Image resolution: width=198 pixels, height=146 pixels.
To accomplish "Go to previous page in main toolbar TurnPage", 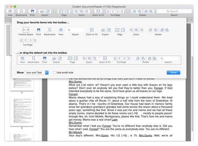I will point(113,11).
